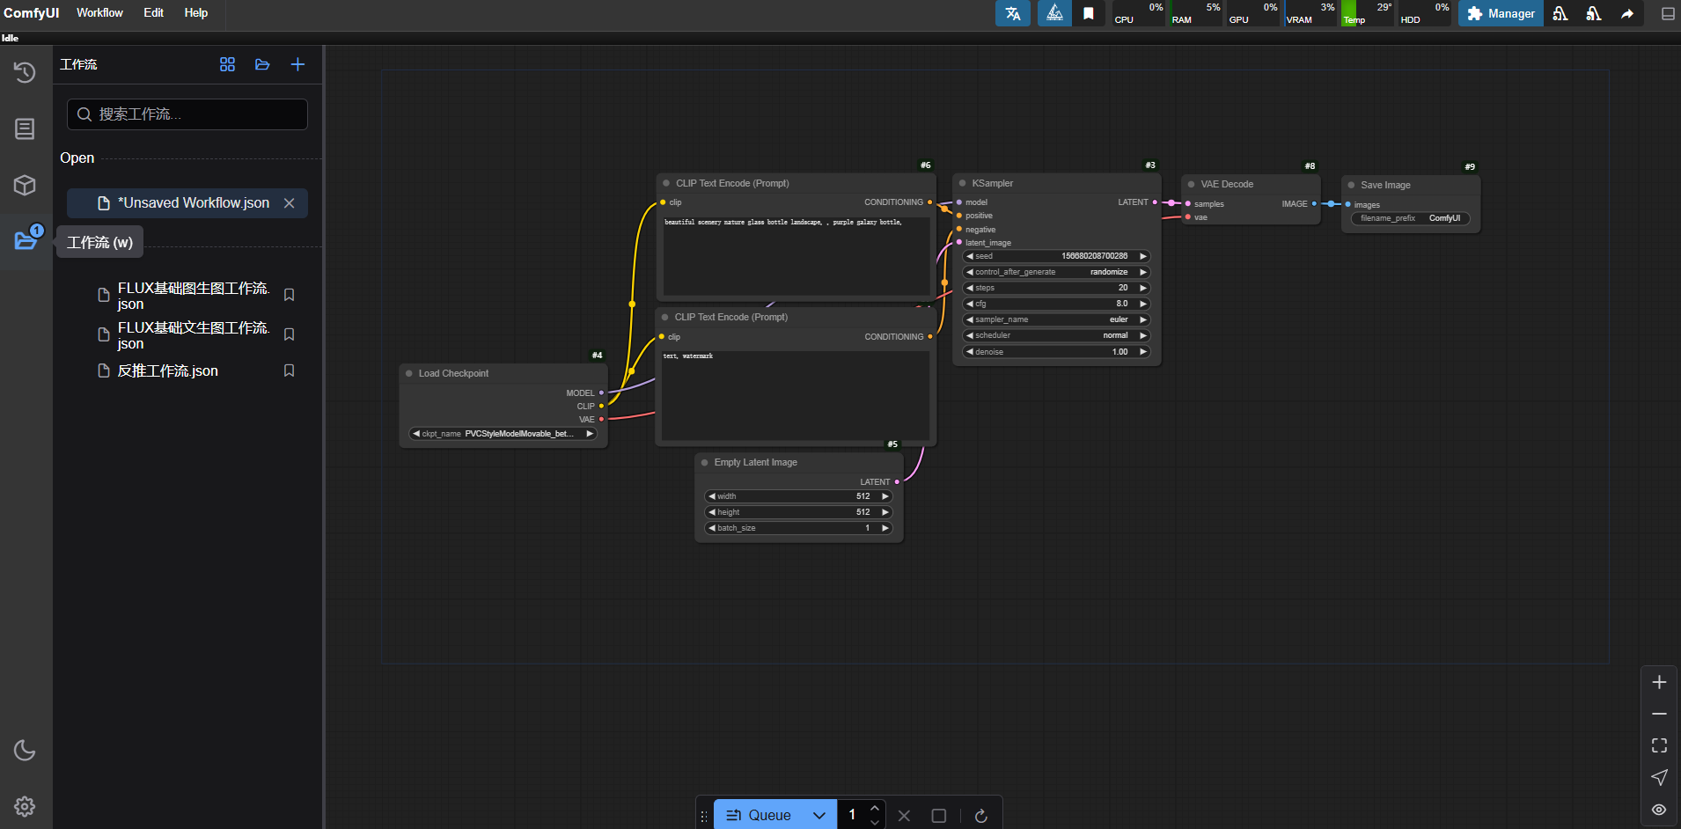The image size is (1681, 829).
Task: Click the KSampler seed value field
Action: coord(1056,256)
